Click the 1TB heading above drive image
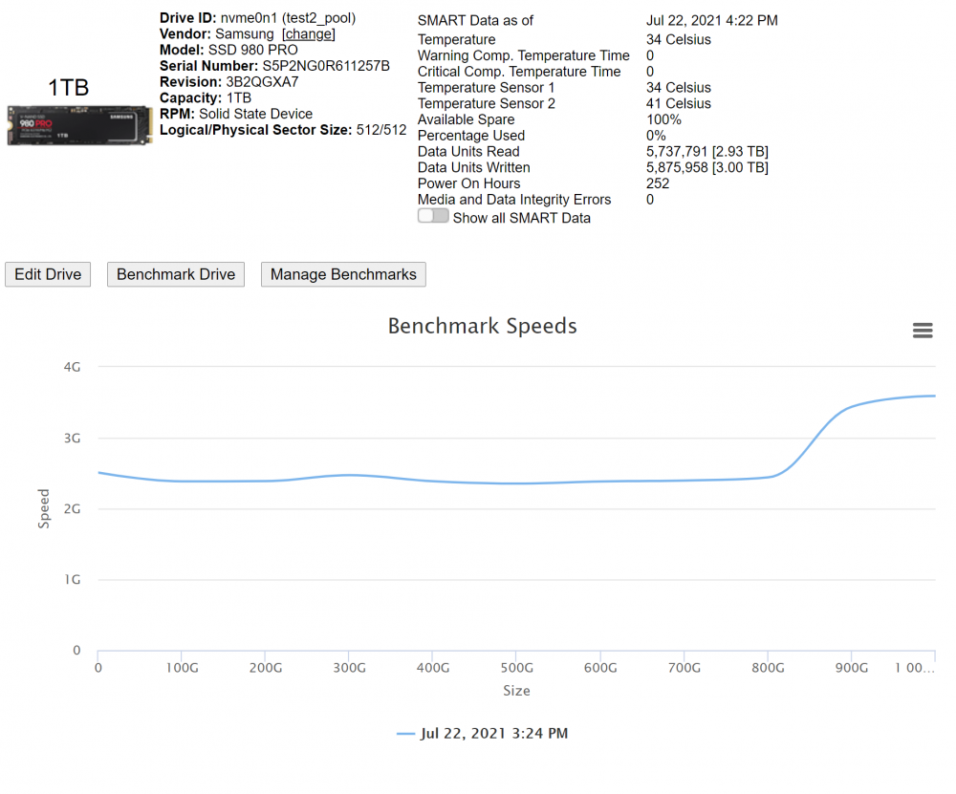956x794 pixels. pyautogui.click(x=68, y=88)
